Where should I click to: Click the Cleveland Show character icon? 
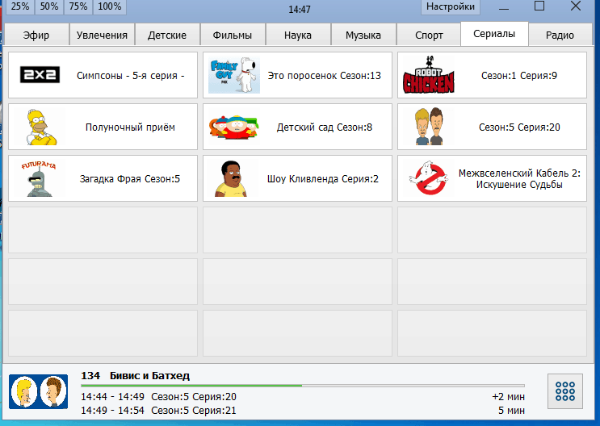[x=231, y=178]
